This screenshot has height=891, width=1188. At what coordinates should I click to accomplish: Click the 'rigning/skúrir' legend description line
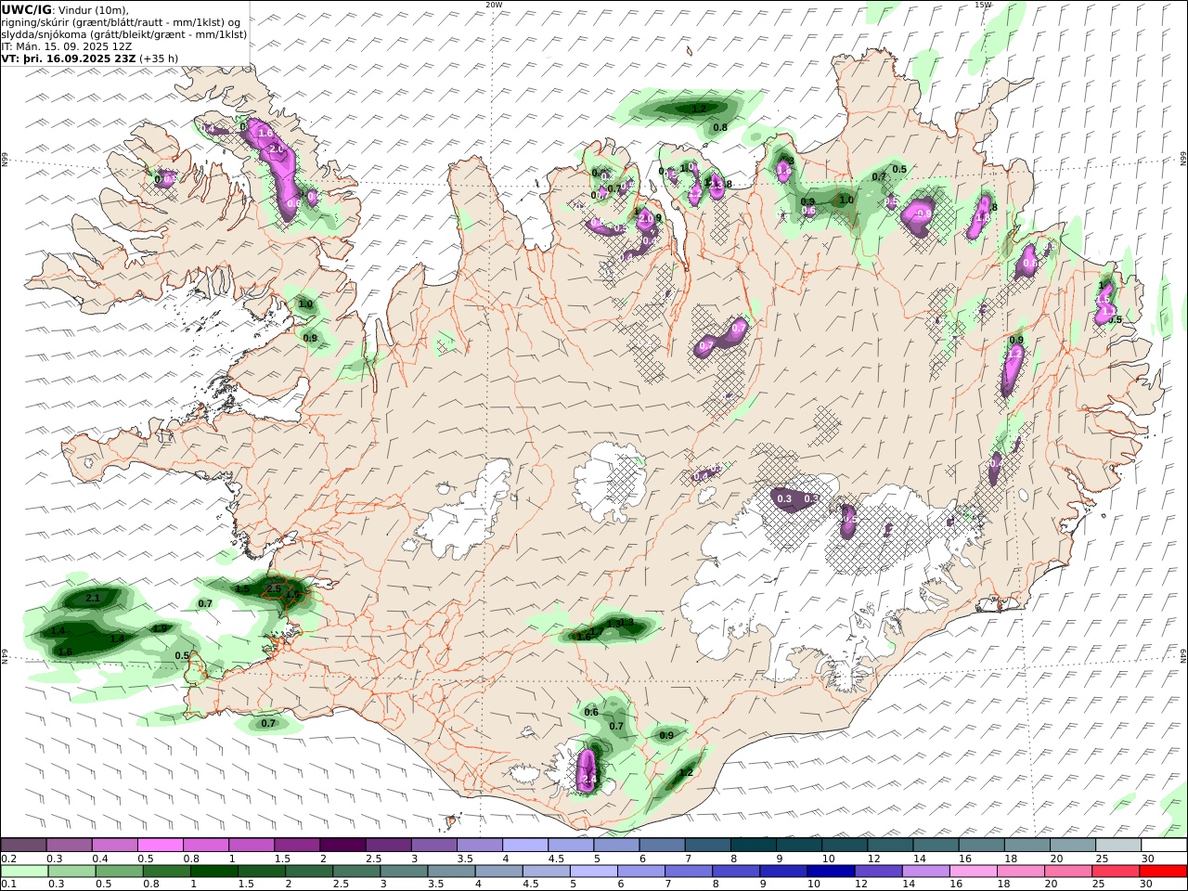pyautogui.click(x=122, y=22)
